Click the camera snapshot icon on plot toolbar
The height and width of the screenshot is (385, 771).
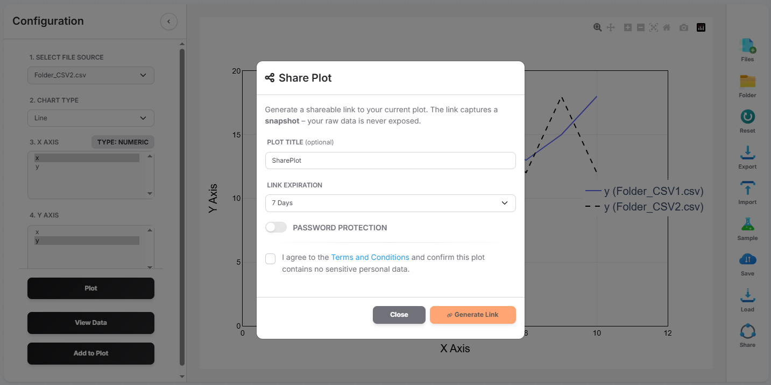(x=683, y=27)
